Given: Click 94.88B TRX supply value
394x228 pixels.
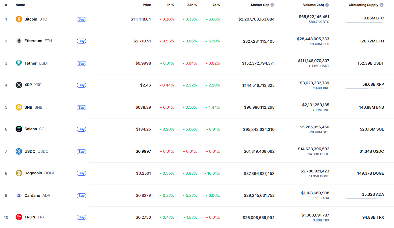Looking at the screenshot, I should coord(373,217).
